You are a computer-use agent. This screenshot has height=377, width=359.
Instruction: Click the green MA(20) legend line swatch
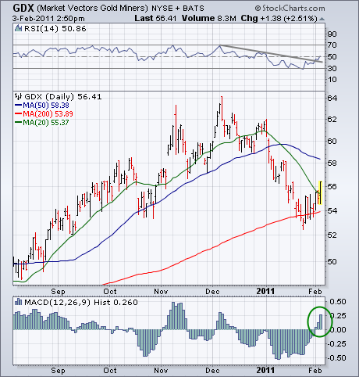(18, 122)
